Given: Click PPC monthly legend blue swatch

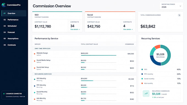Looking at the screenshot, I should click(142, 74).
